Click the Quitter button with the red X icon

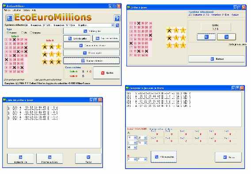106,73
